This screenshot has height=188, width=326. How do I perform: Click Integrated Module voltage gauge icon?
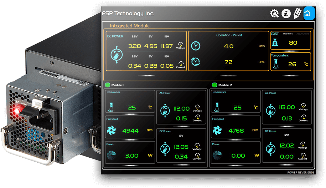tap(181, 45)
